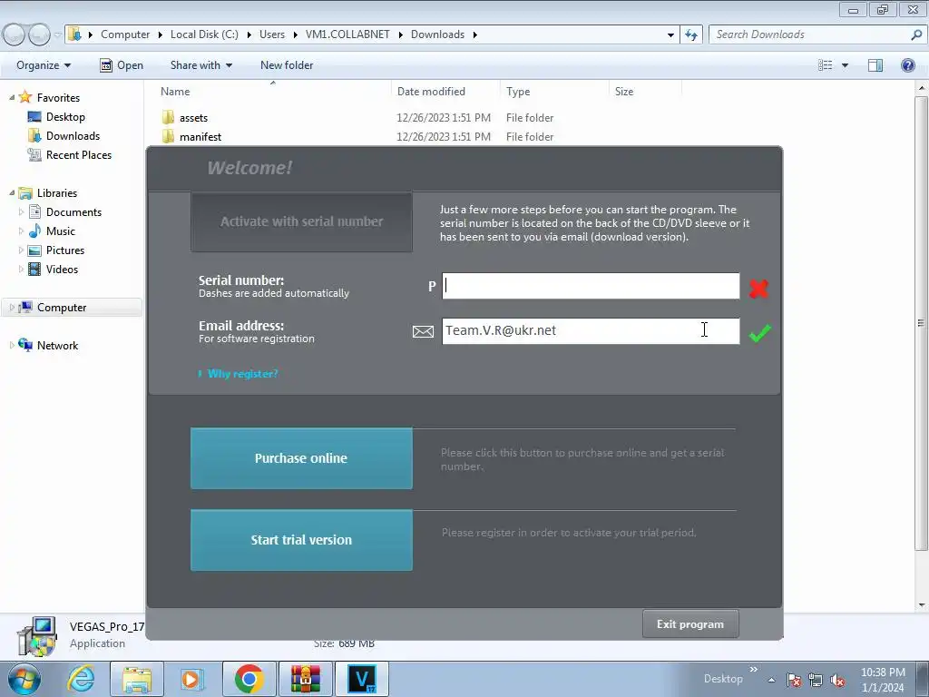Open Internet Explorer from the taskbar
Viewport: 929px width, 697px height.
pyautogui.click(x=81, y=679)
